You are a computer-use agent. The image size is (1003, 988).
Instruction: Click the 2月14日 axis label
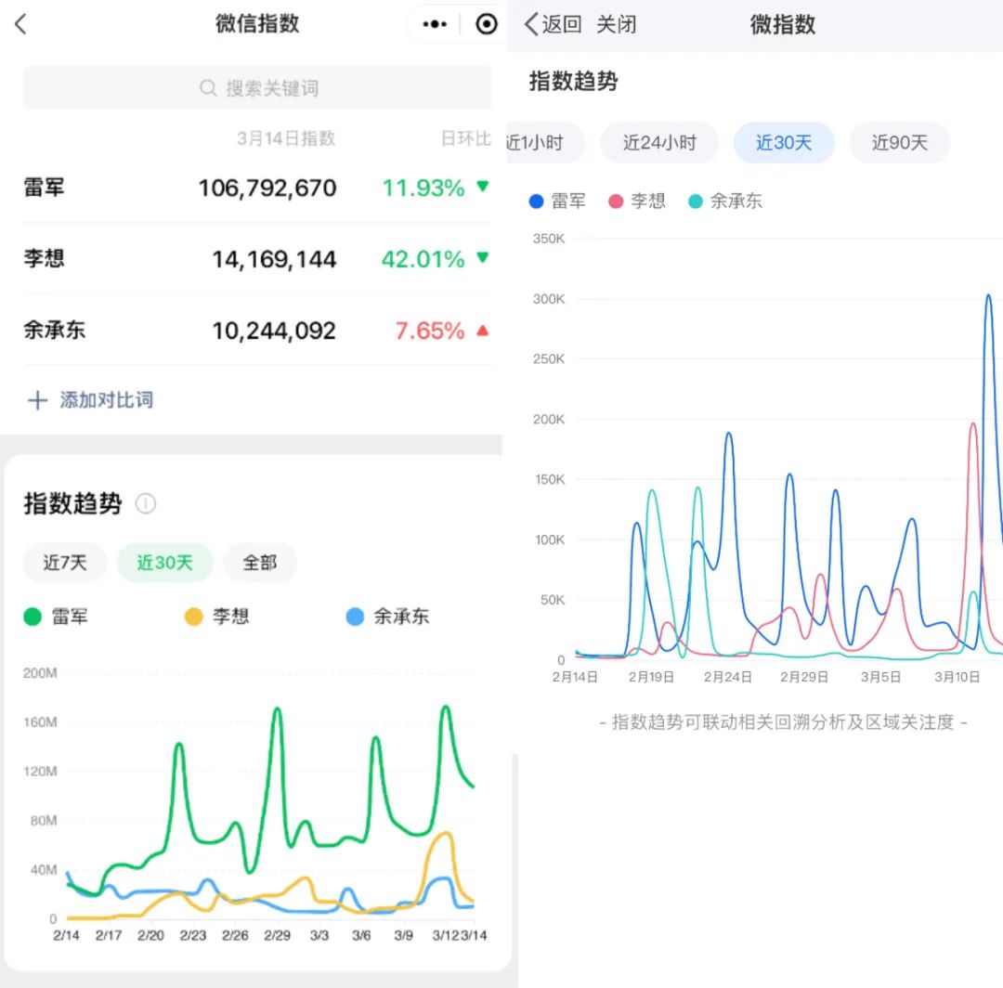(575, 677)
